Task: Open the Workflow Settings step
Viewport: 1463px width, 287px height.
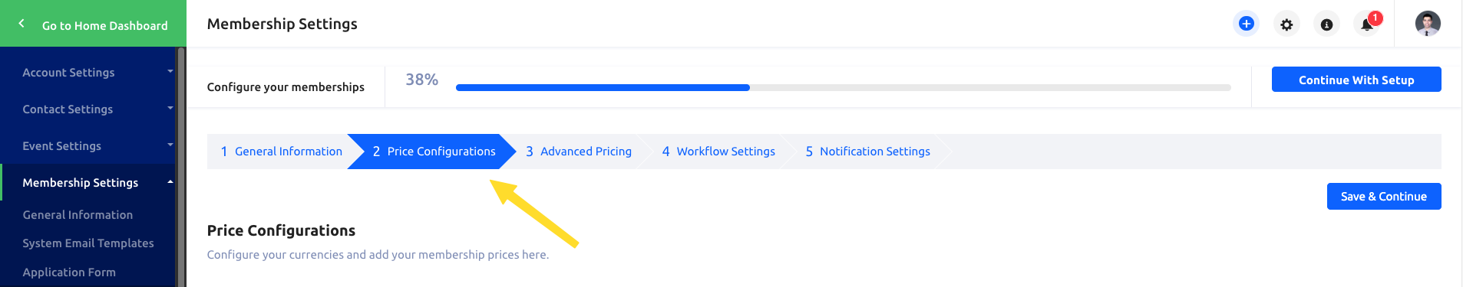Action: [718, 152]
